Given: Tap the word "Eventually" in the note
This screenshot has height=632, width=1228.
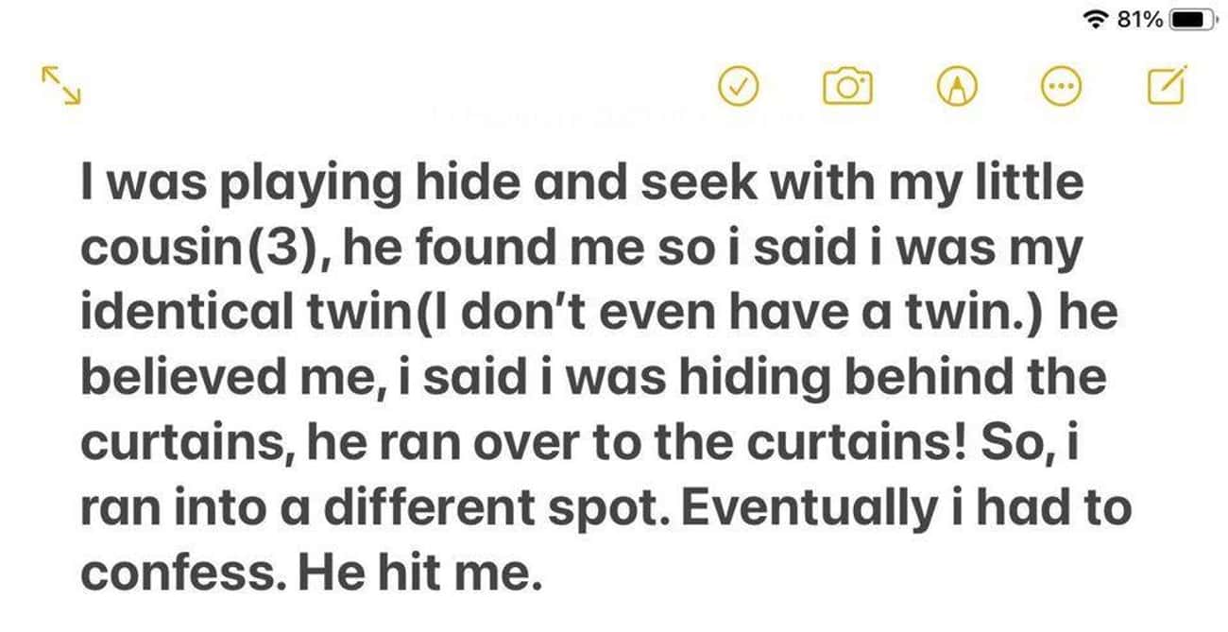Looking at the screenshot, I should (x=807, y=508).
